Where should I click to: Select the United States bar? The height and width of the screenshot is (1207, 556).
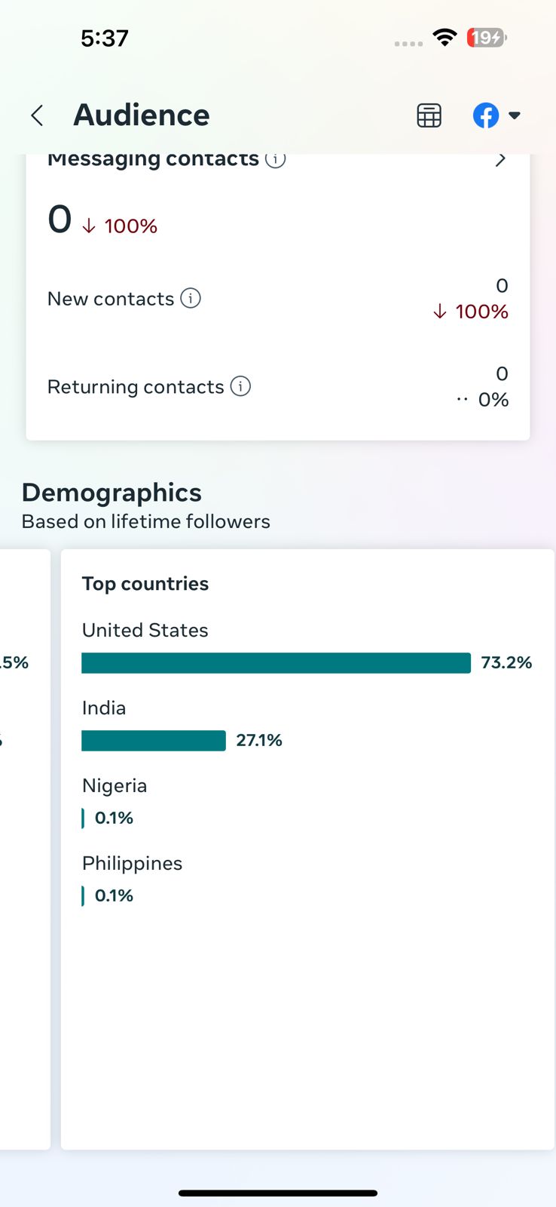[x=276, y=663]
